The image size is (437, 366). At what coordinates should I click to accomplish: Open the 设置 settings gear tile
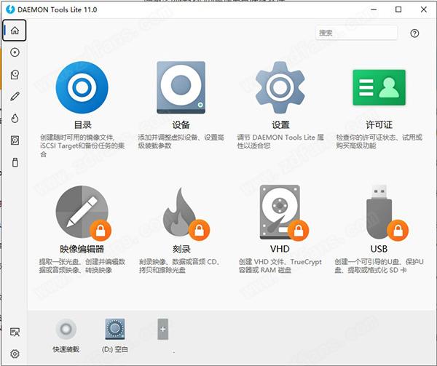click(280, 87)
